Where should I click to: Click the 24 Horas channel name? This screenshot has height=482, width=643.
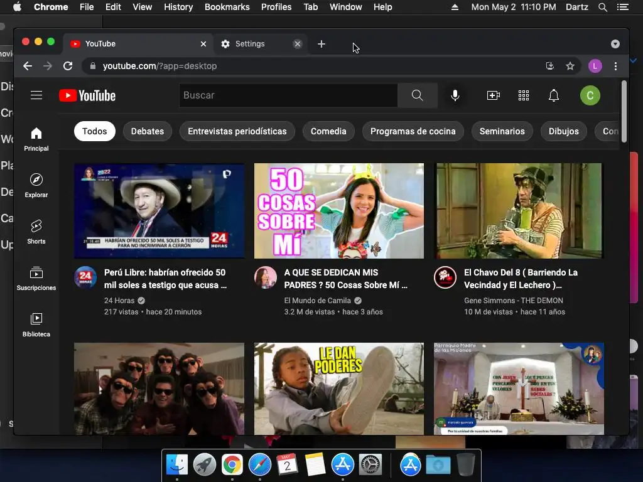coord(119,301)
